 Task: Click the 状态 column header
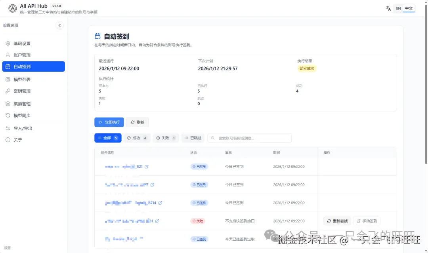click(x=193, y=153)
